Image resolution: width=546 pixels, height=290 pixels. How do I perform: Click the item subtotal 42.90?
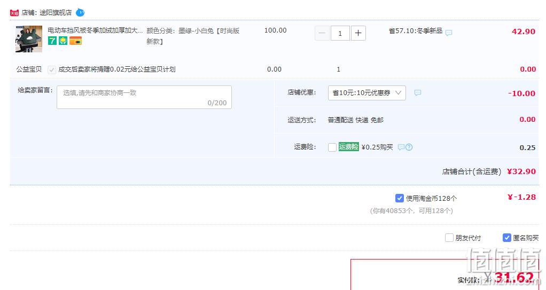pyautogui.click(x=524, y=32)
